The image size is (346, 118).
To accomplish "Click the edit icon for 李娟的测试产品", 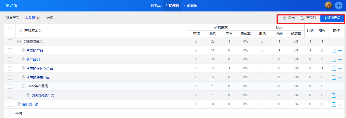I will tap(334, 95).
